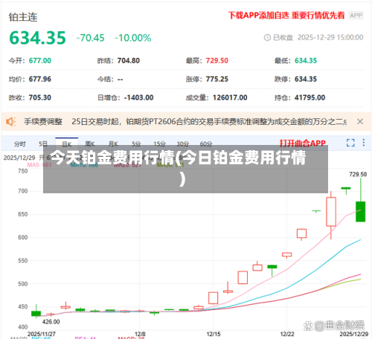
Task: Click the APP badge at top right
Action: tap(356, 16)
